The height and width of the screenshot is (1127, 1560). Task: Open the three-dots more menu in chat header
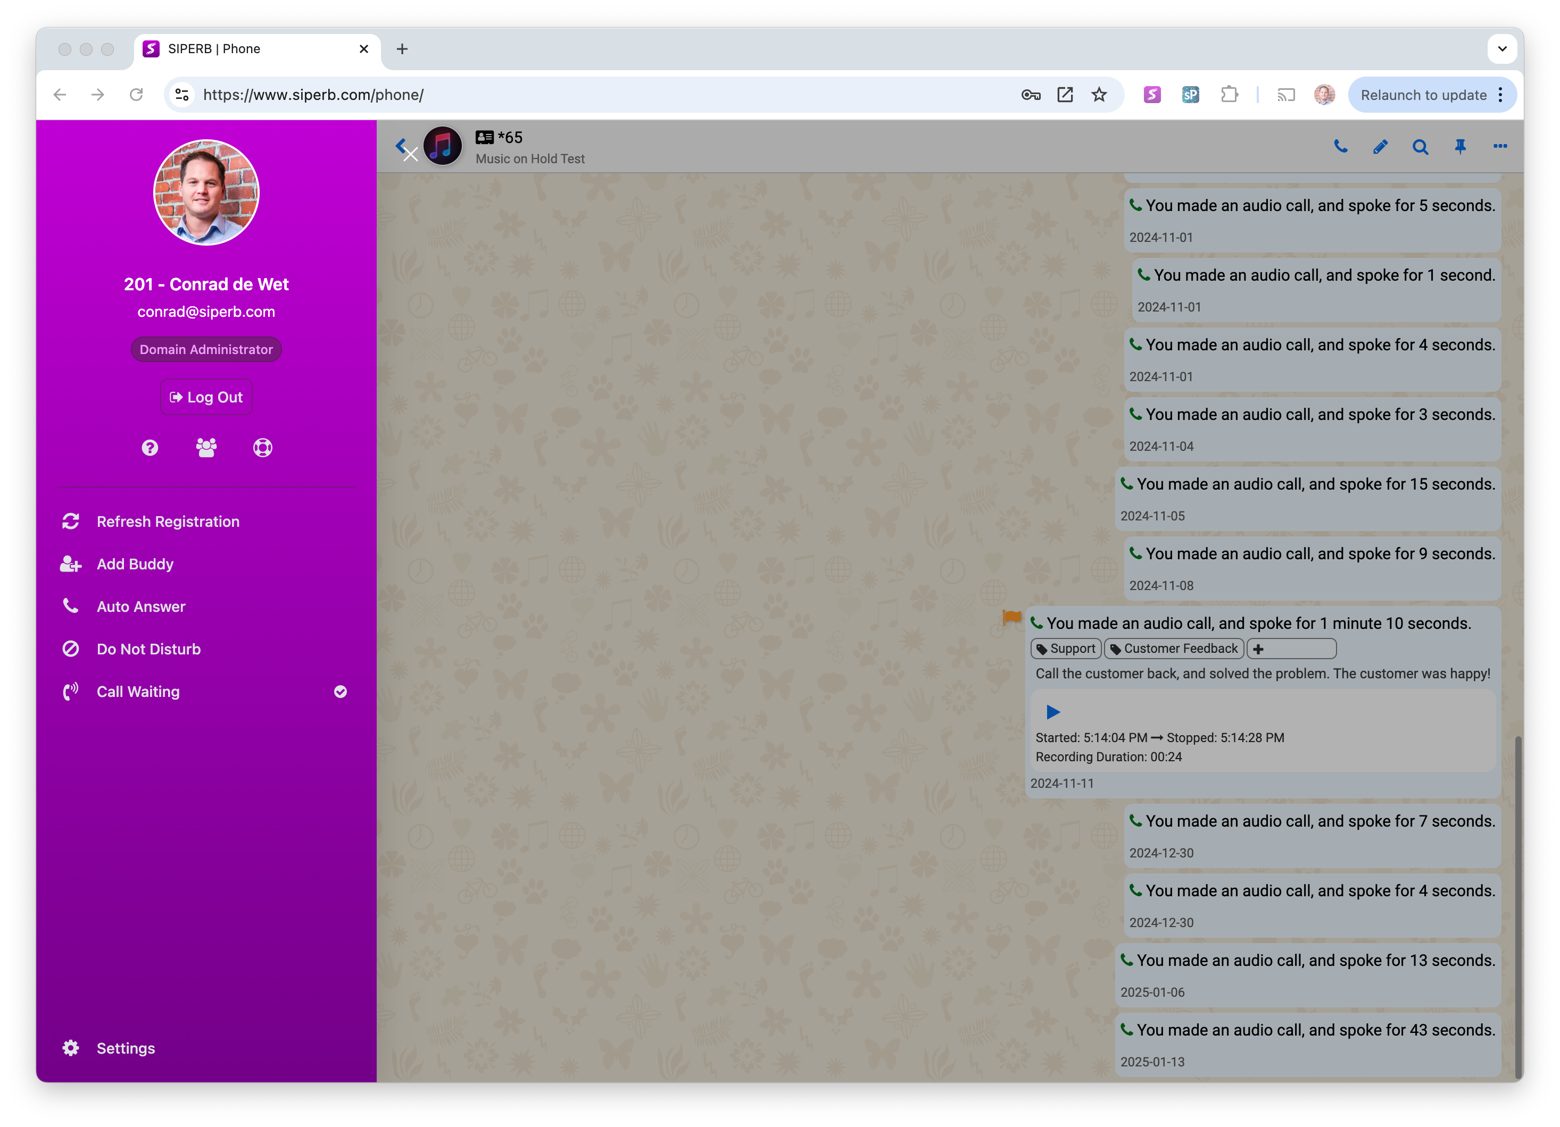pos(1500,146)
